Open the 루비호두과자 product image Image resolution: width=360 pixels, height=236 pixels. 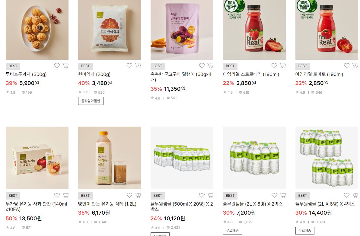tap(37, 30)
